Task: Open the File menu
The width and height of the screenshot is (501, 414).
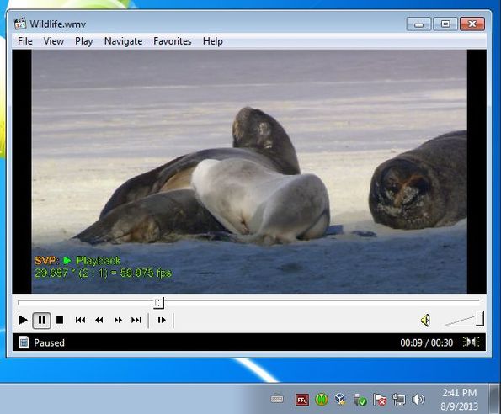Action: click(x=25, y=41)
